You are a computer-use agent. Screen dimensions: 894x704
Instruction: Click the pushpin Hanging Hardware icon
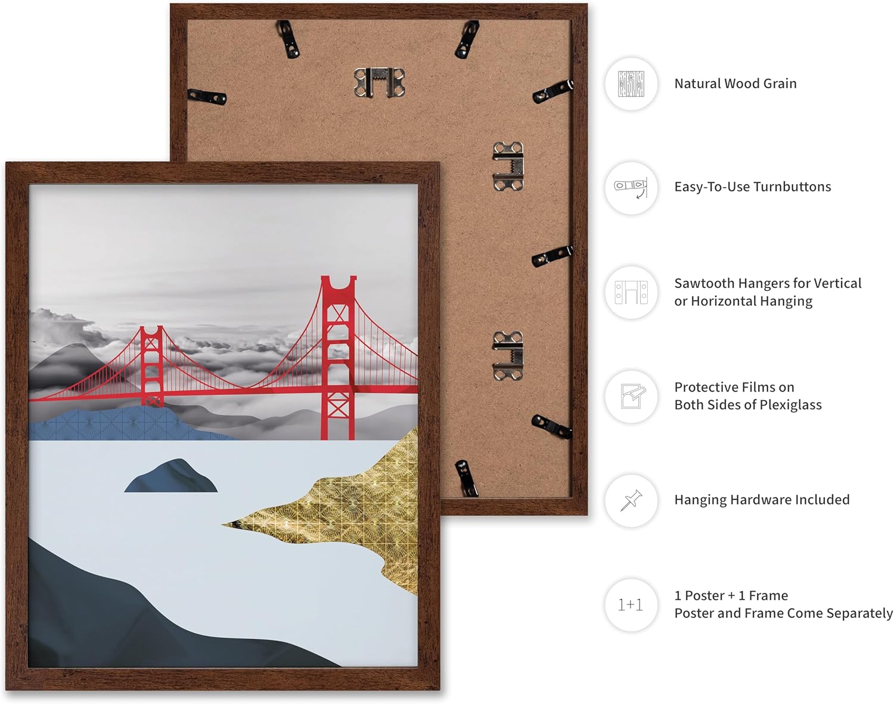coord(631,501)
